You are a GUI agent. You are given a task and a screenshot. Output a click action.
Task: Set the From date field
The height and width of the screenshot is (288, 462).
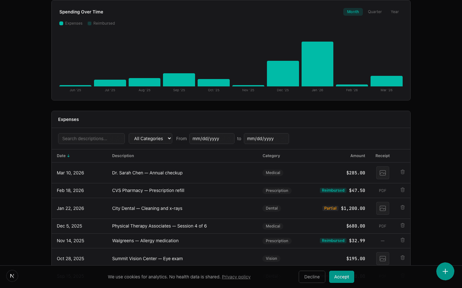pos(212,139)
